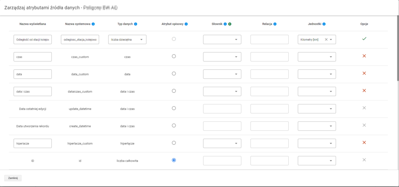Viewport: 399px width, 187px height.
Task: Click the info icon beside Relacja
Action: coord(275,24)
